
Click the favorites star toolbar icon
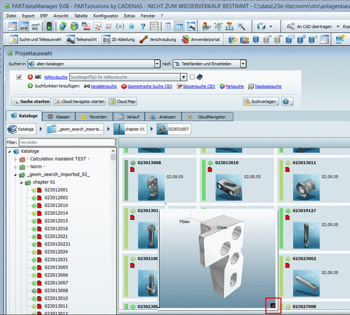[132, 27]
